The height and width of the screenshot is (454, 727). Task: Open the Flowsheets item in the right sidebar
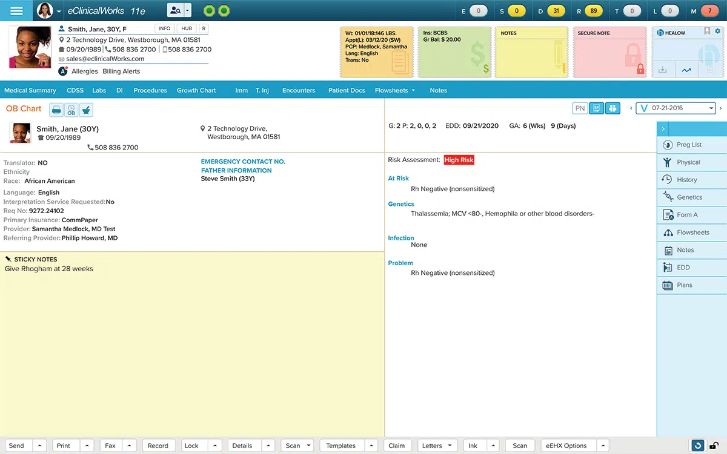(x=692, y=232)
